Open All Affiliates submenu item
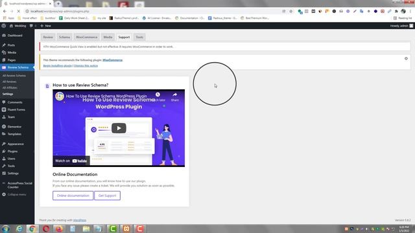 (x=10, y=88)
